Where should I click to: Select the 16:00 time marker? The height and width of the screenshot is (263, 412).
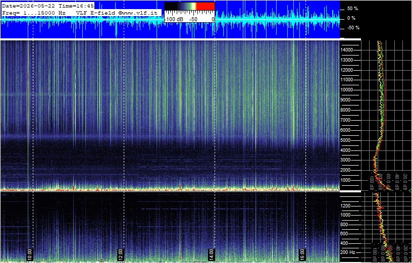(302, 254)
